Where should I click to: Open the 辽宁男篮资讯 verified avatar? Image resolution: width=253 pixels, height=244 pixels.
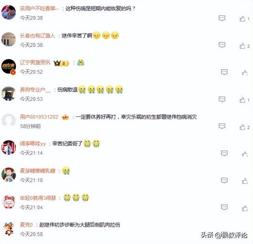(x=9, y=67)
